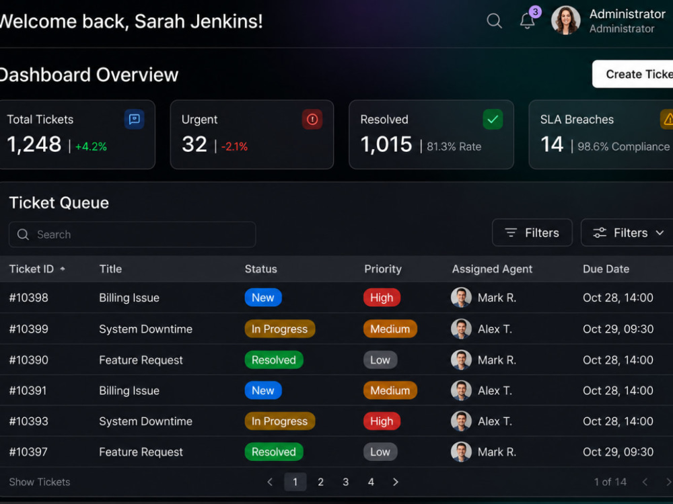This screenshot has height=504, width=673.
Task: Click the magnifier icon in search box
Action: (x=23, y=235)
